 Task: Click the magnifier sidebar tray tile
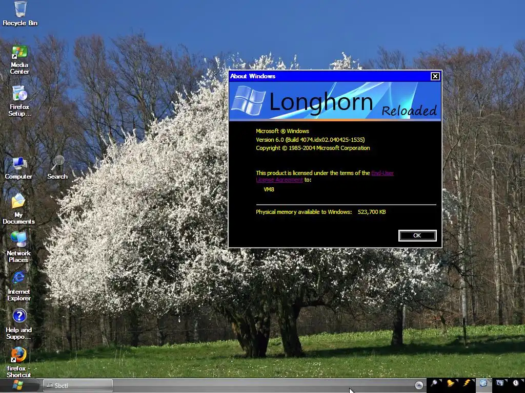(x=435, y=384)
